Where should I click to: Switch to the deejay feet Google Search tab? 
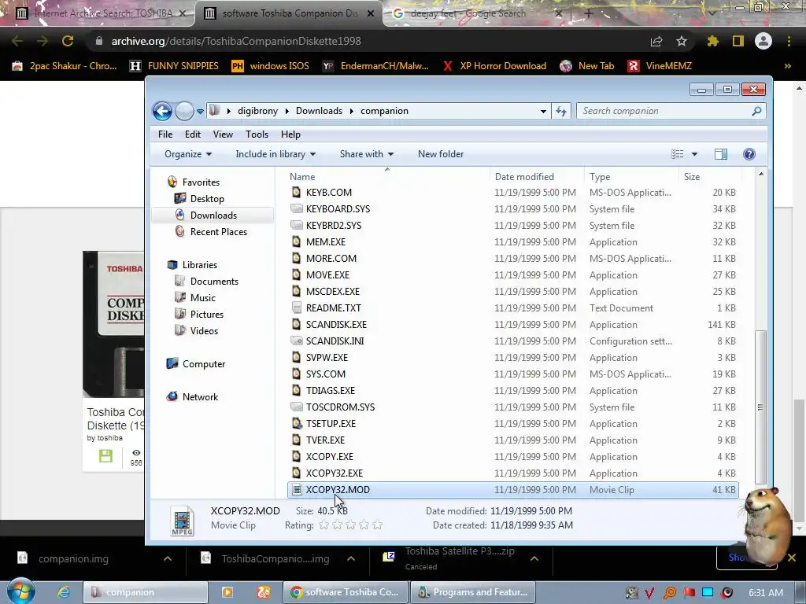click(x=468, y=13)
